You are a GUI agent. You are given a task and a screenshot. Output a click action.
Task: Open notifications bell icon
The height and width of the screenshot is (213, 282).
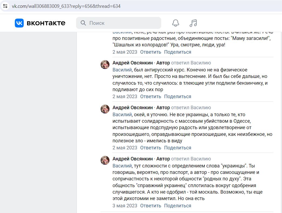pyautogui.click(x=176, y=23)
